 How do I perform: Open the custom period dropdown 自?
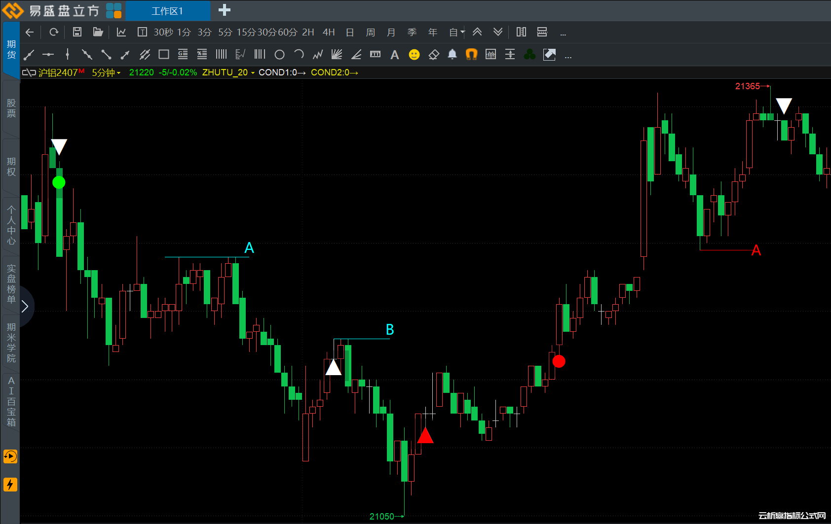(x=457, y=33)
